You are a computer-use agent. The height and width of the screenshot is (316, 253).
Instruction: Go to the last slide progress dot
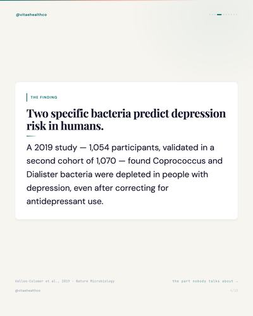coord(237,15)
